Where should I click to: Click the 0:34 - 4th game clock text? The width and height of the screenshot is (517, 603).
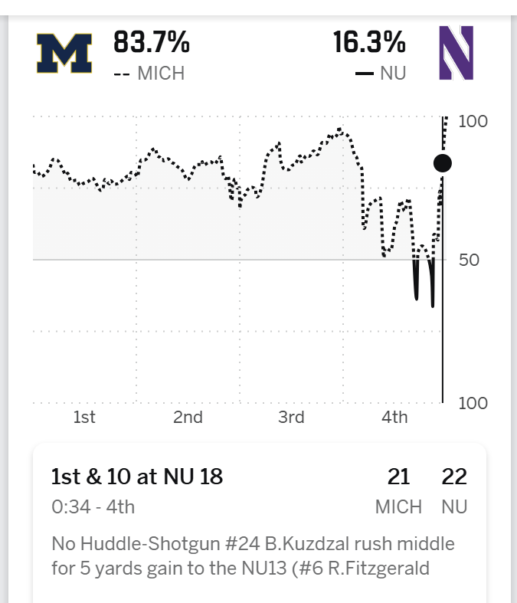tap(93, 506)
